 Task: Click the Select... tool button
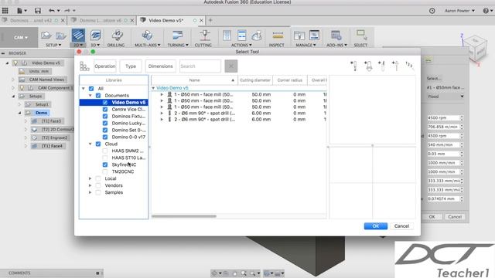434,79
